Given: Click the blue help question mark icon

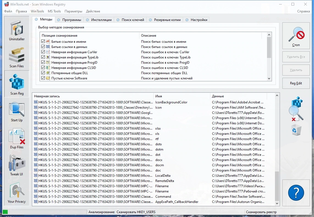Looking at the screenshot, I should pyautogui.click(x=296, y=193).
